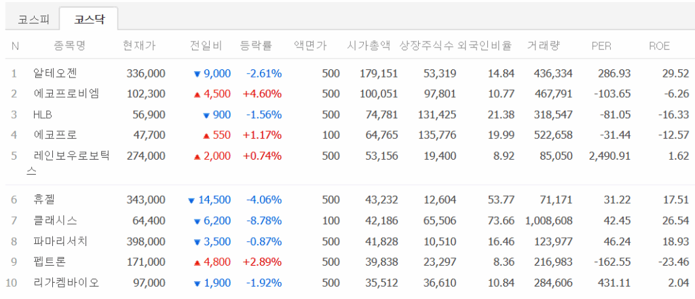Click the -4.06% change rate
The height and width of the screenshot is (299, 695).
264,200
